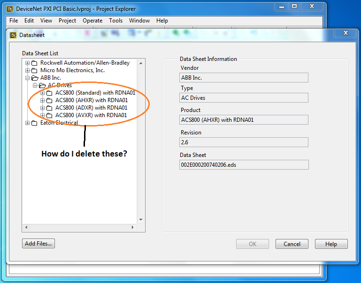Click the Project Explorer window title icon
The width and height of the screenshot is (361, 283).
[x=10, y=9]
